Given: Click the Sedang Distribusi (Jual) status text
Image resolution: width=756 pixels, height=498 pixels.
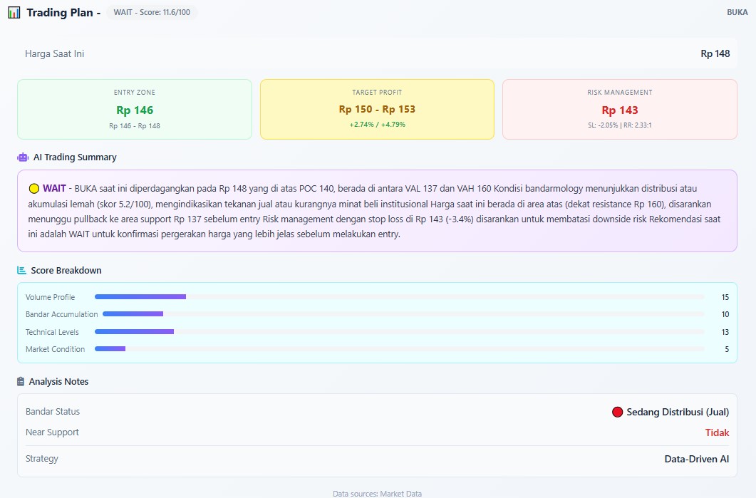Looking at the screenshot, I should [x=677, y=412].
